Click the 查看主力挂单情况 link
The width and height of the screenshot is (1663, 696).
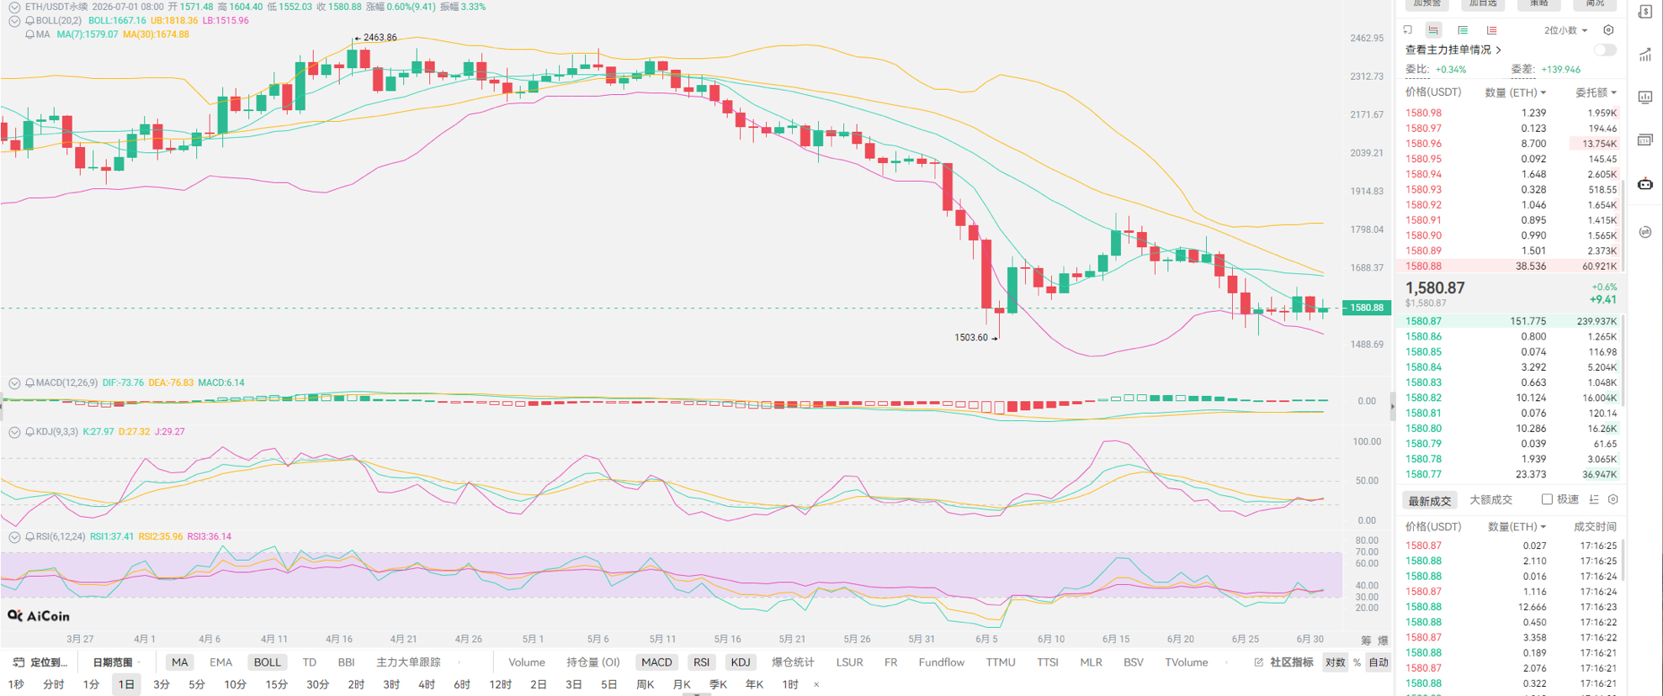click(1453, 50)
